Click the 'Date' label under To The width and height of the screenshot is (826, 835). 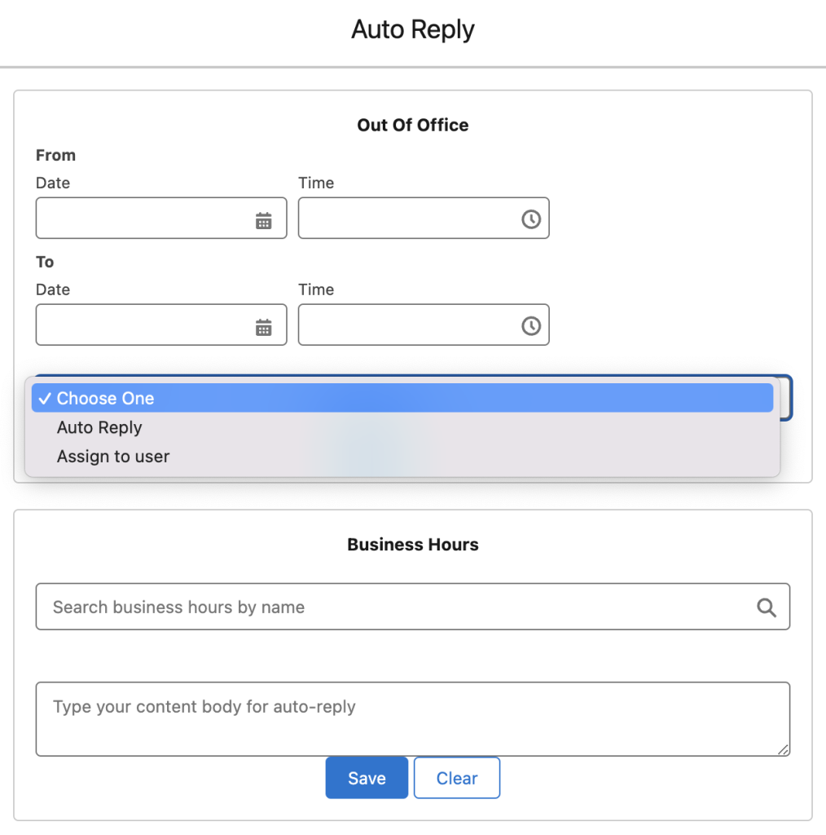pos(53,289)
